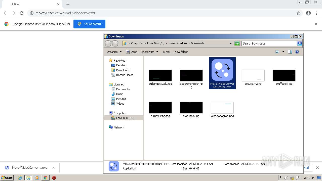322x181 pixels.
Task: Select Network in navigation pane
Action: click(x=119, y=127)
